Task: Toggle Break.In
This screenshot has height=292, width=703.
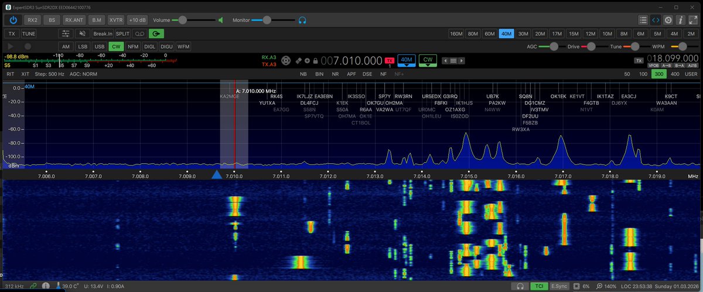Action: pos(103,34)
